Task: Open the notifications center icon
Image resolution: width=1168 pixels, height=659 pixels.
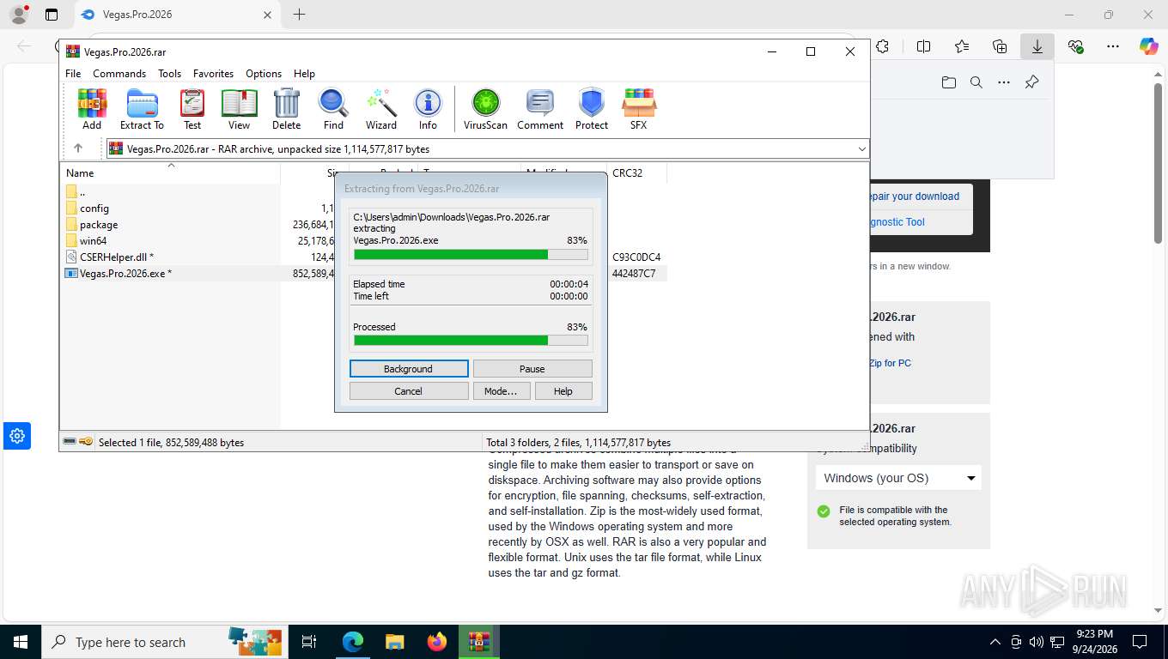Action: click(1140, 642)
